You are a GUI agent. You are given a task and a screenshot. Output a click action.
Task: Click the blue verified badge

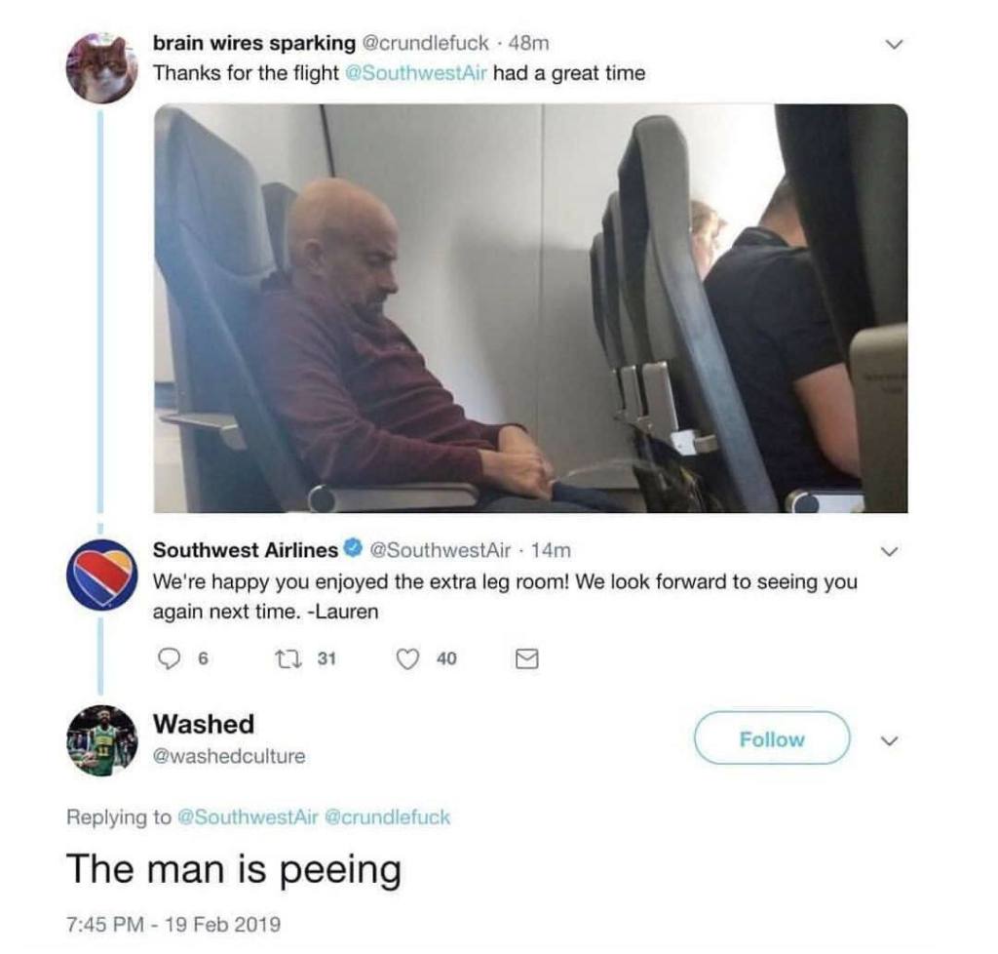pyautogui.click(x=353, y=548)
